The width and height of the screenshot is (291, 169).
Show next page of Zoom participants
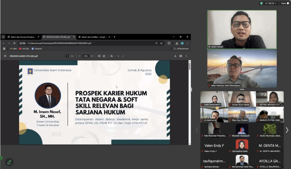[287, 130]
